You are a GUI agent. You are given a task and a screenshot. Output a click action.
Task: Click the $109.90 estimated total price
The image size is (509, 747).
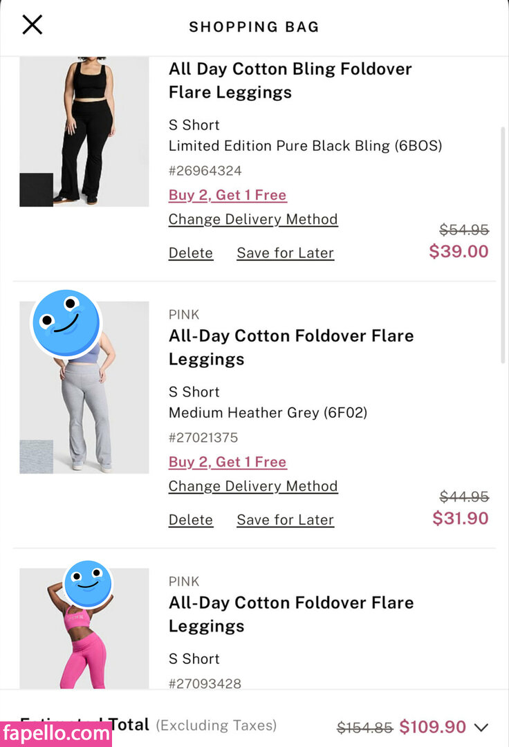(x=433, y=727)
